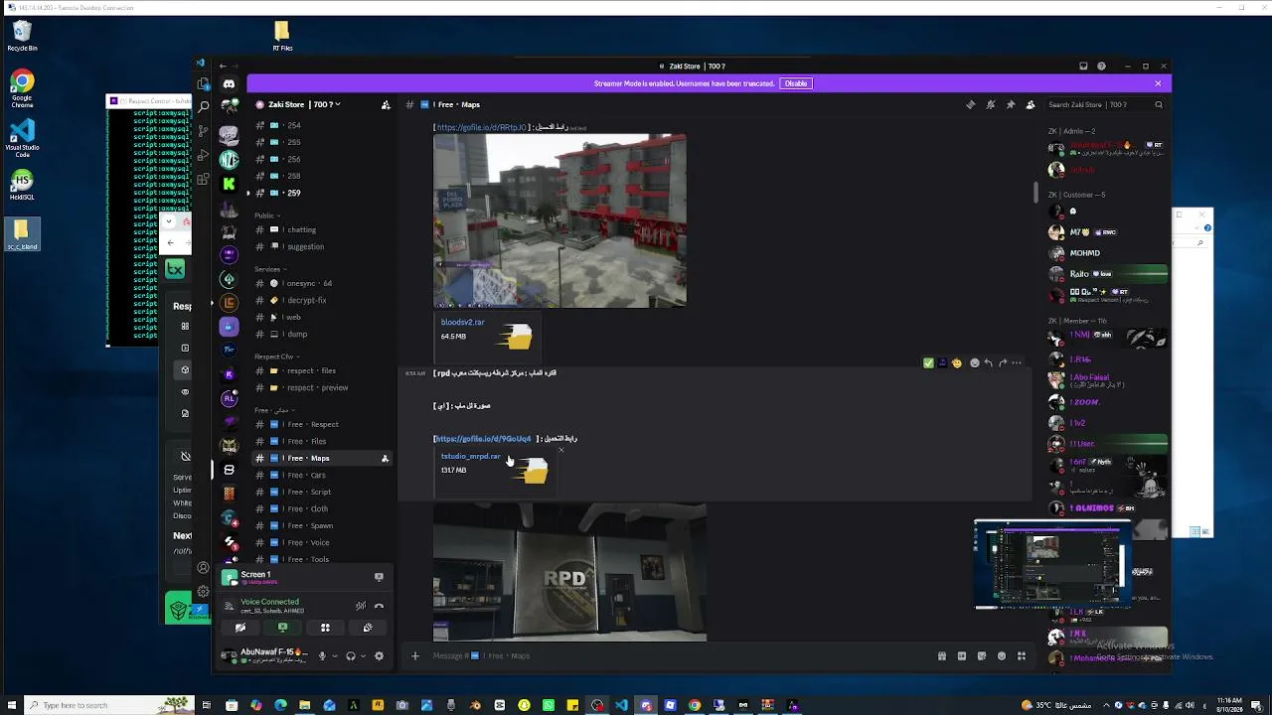This screenshot has width=1272, height=715.
Task: Toggle screen share in the voice panel
Action: pos(282,628)
